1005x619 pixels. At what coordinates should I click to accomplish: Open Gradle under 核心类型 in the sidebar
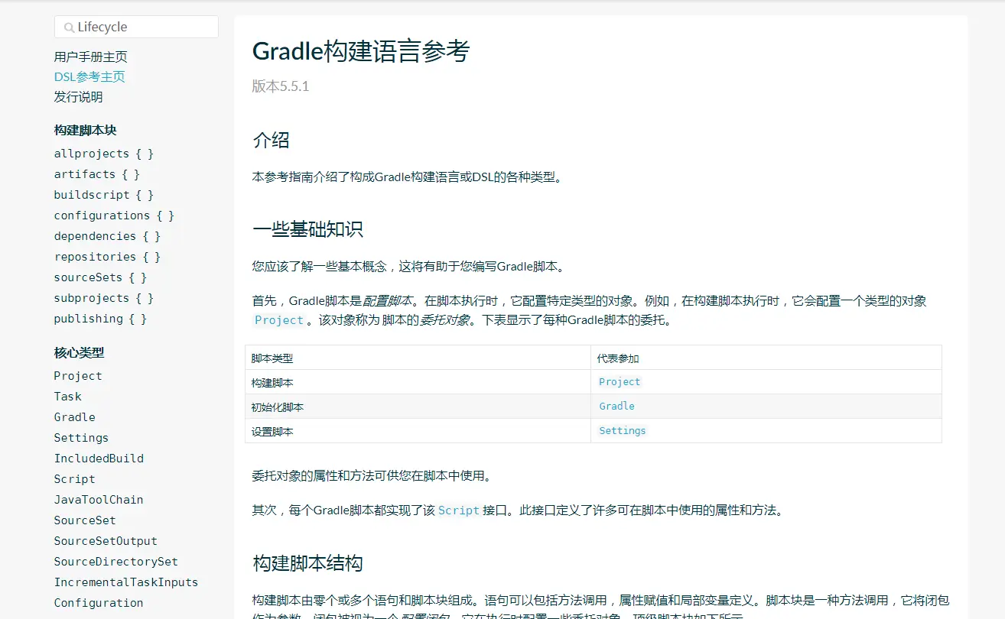(75, 417)
